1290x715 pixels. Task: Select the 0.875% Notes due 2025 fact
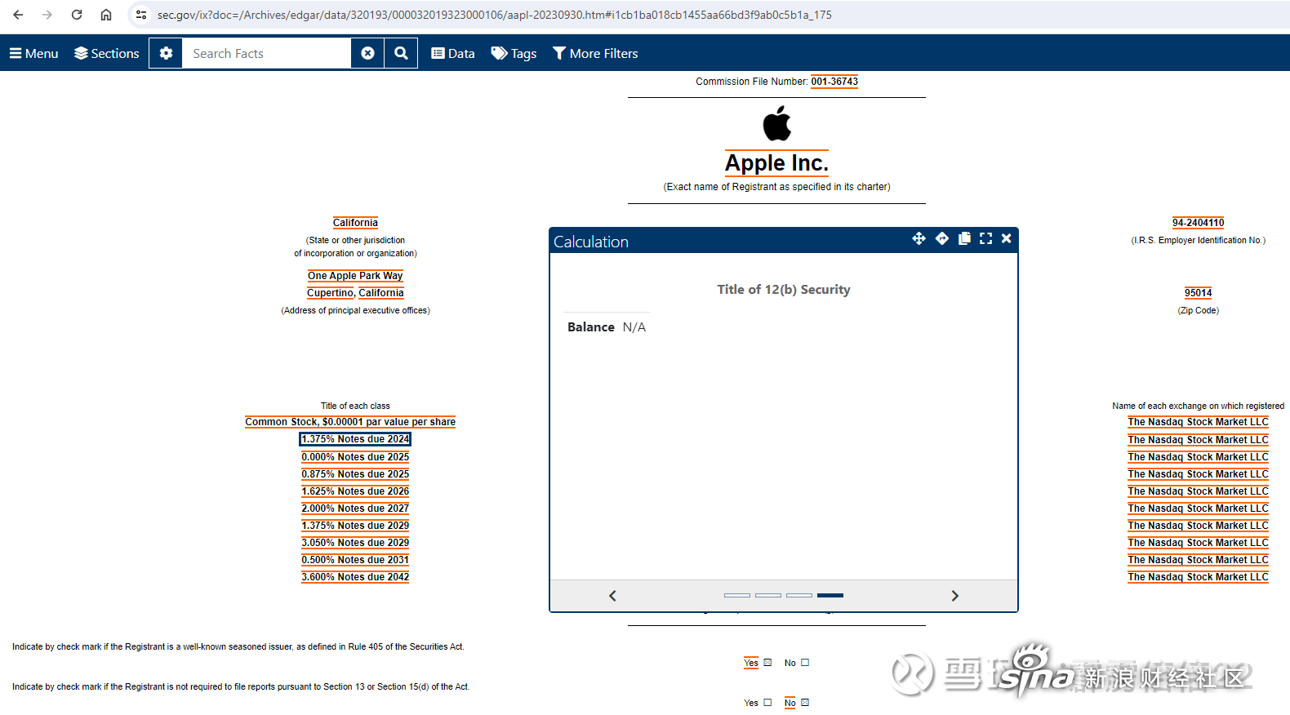point(355,474)
